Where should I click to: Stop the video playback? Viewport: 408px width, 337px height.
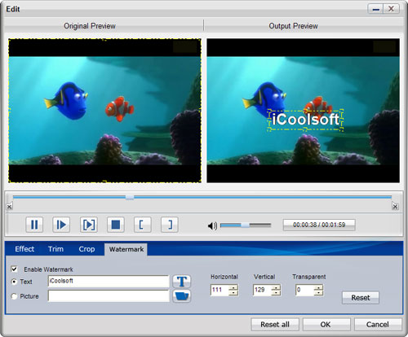(116, 225)
